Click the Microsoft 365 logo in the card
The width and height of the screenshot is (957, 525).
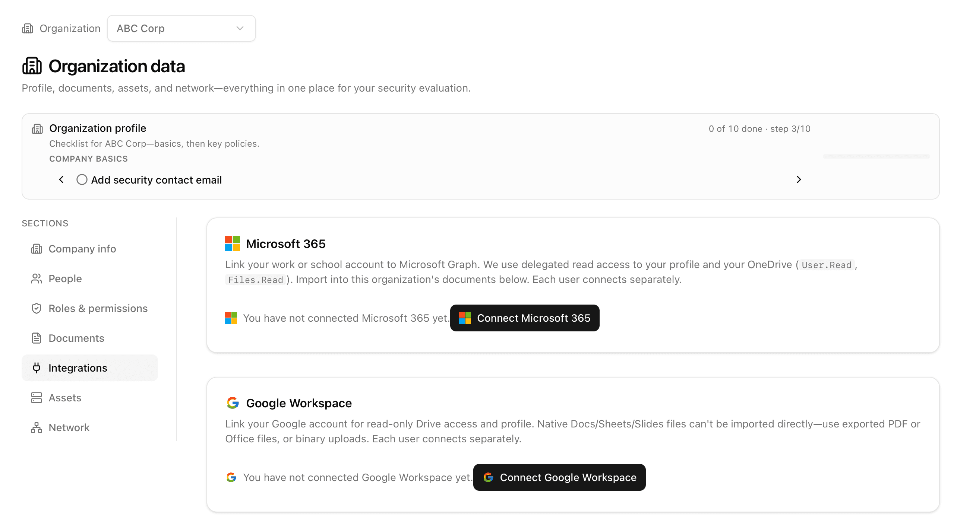(x=232, y=244)
